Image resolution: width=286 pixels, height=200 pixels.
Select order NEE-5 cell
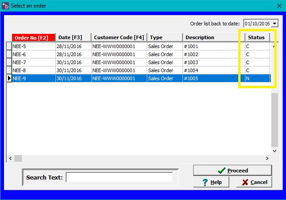33,46
